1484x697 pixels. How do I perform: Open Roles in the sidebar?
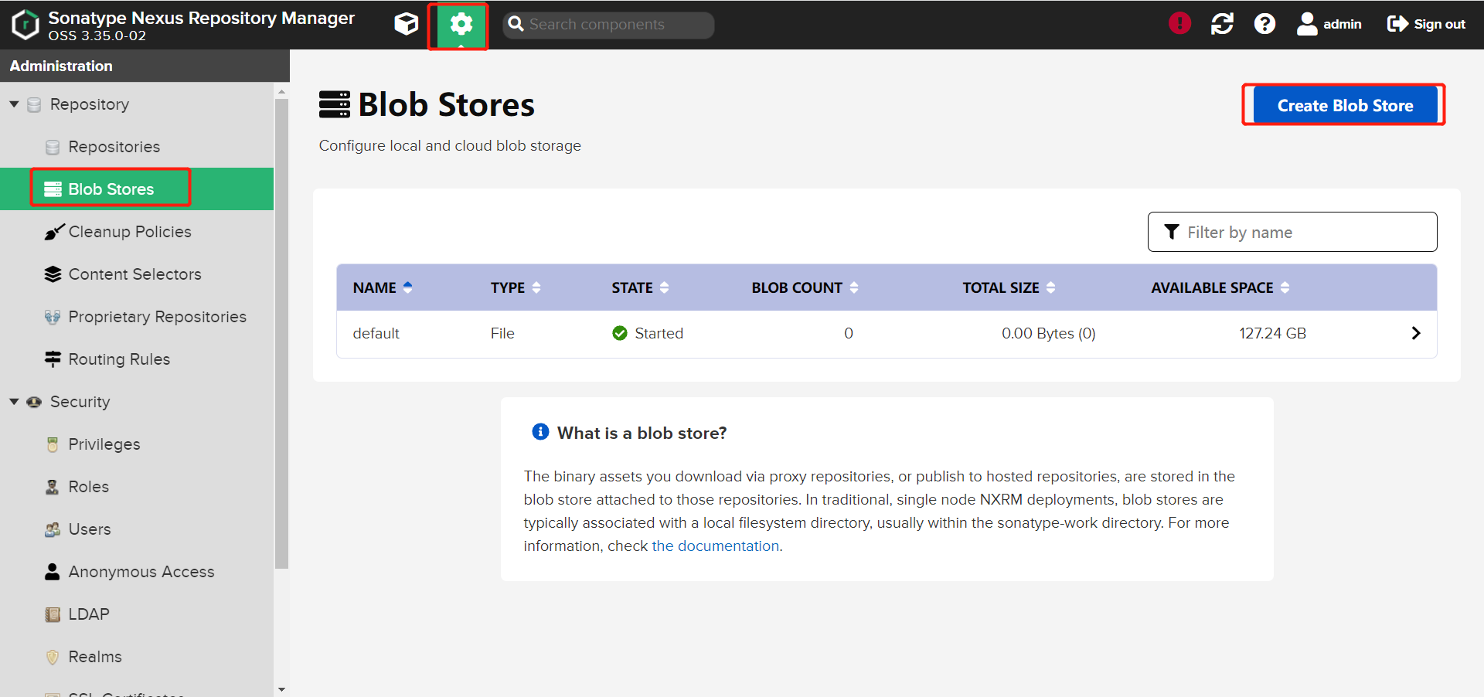pyautogui.click(x=89, y=487)
